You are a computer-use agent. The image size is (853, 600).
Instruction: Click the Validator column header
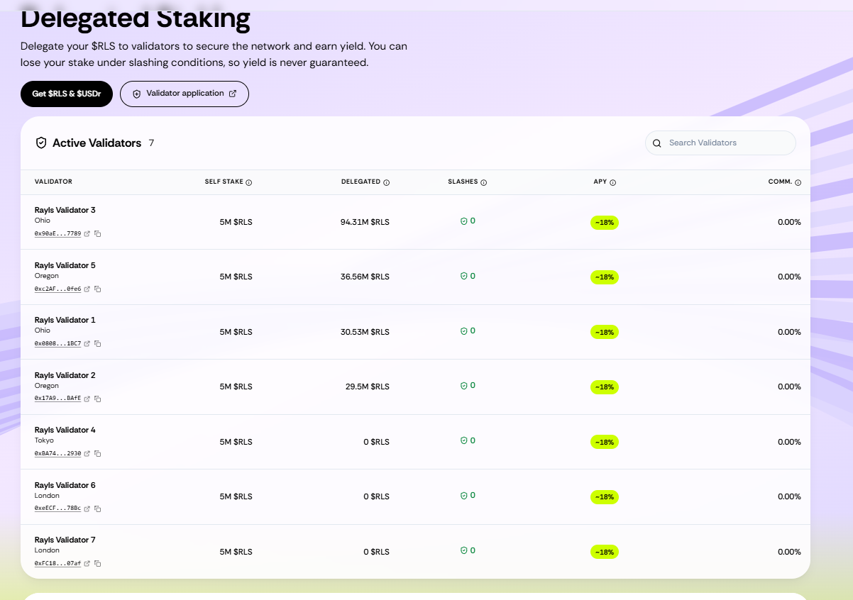coord(53,182)
